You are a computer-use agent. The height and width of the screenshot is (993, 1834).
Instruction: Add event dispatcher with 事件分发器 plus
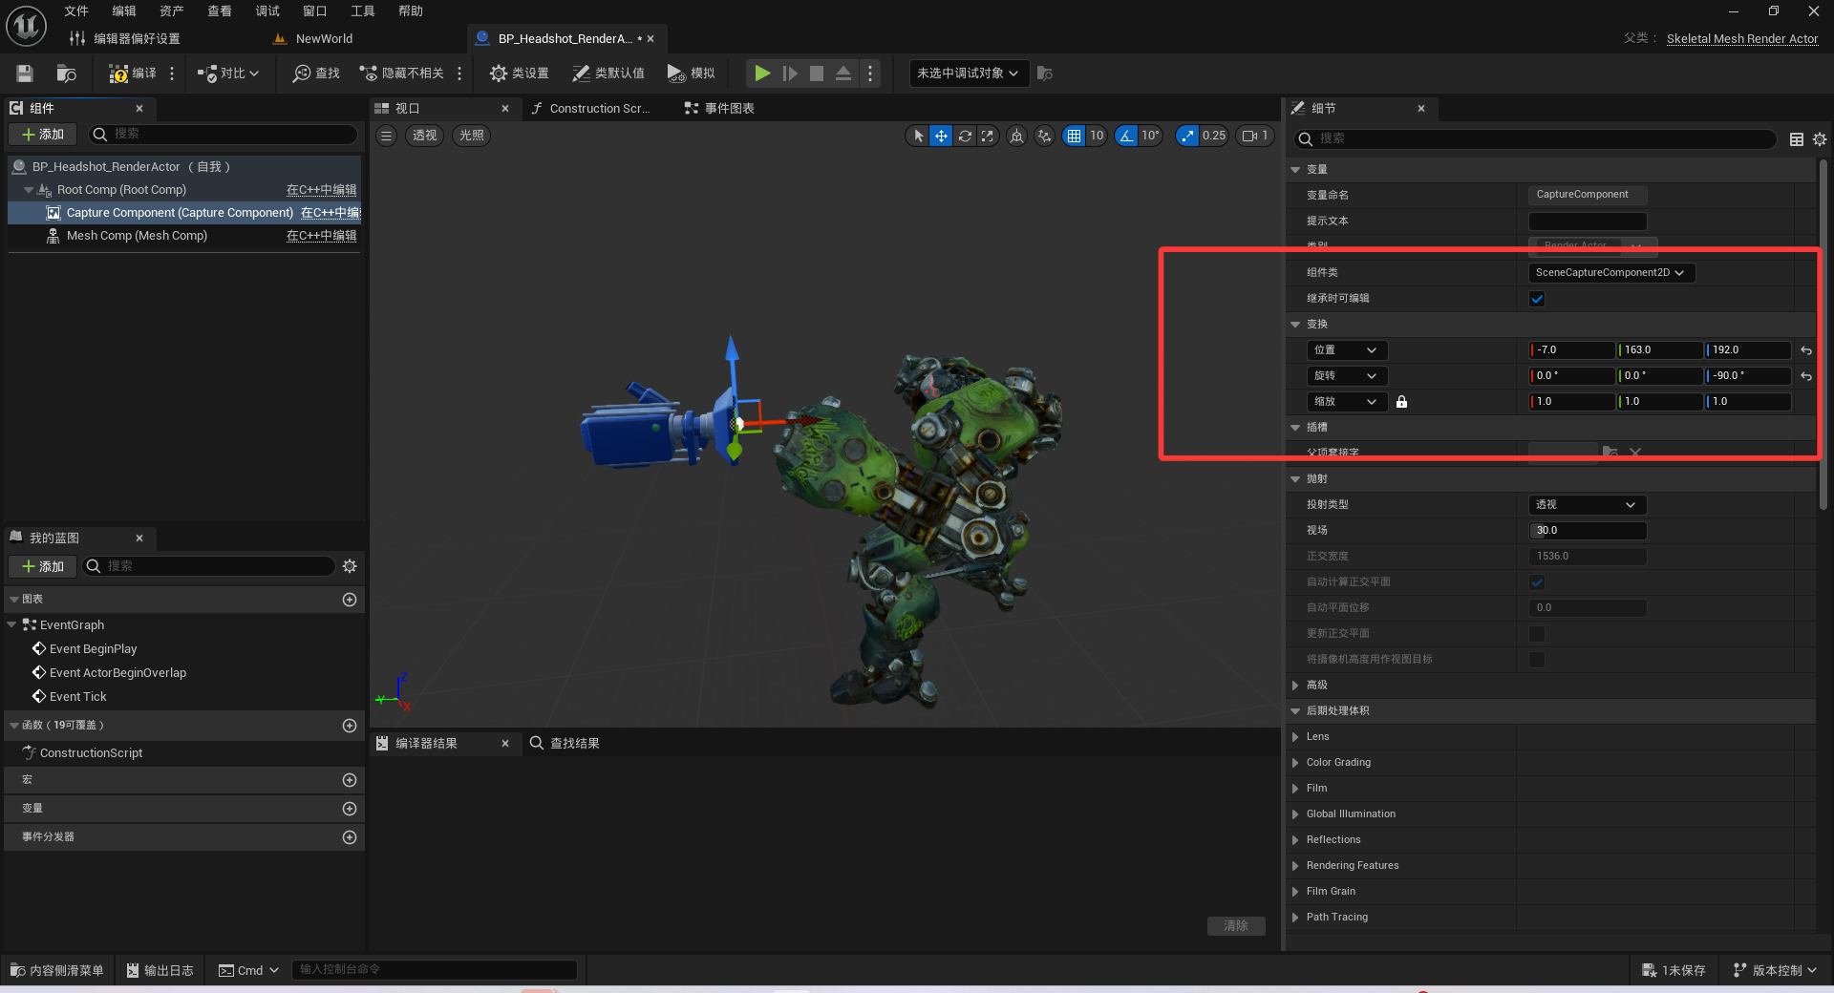click(x=350, y=837)
